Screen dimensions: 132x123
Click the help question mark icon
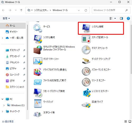pos(128,18)
